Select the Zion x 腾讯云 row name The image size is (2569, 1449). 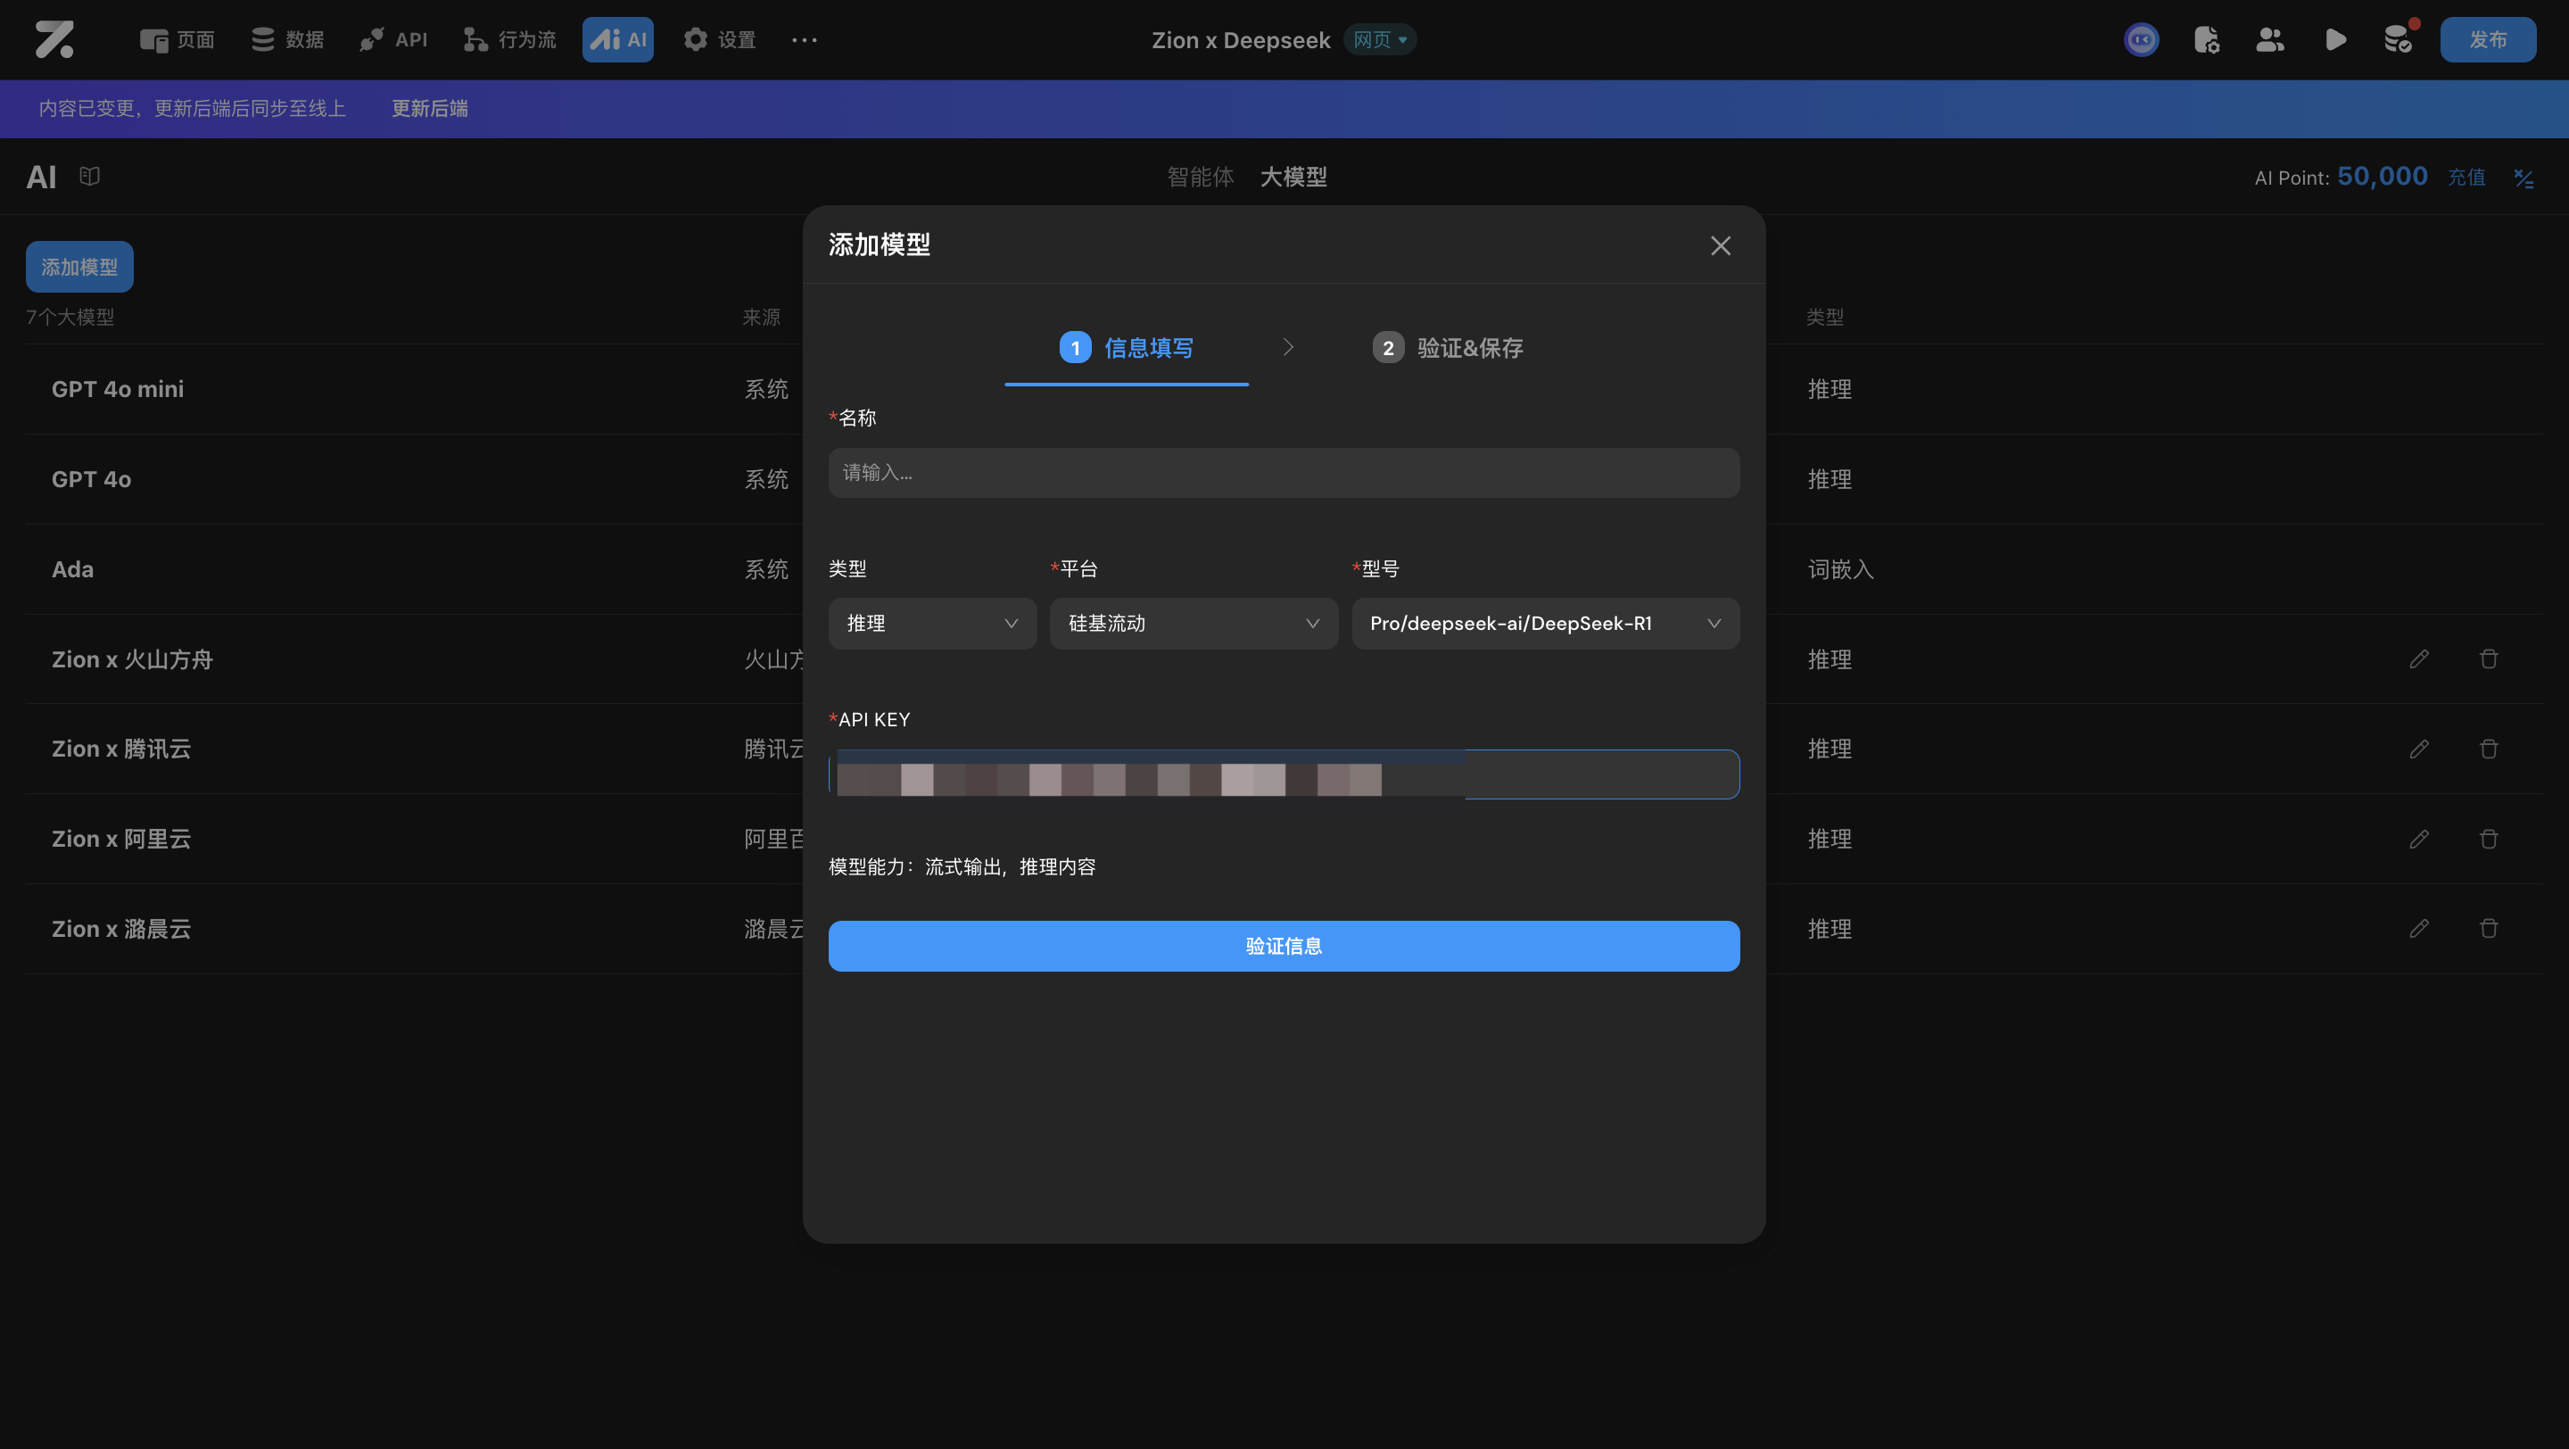[121, 749]
